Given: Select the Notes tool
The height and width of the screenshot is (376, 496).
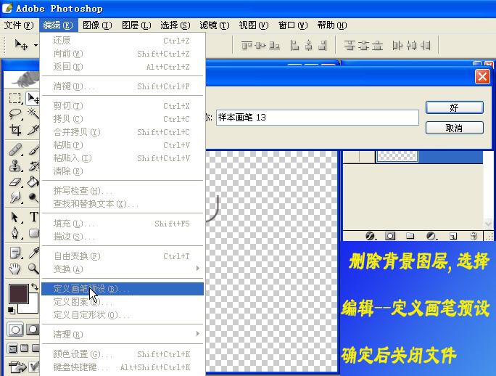Looking at the screenshot, I should 15,253.
